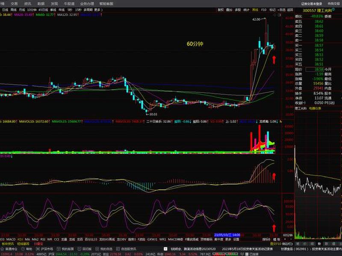Click the 23/05/10 14:00 time marker
Screen dimensions: 342x256
pyautogui.click(x=227, y=235)
